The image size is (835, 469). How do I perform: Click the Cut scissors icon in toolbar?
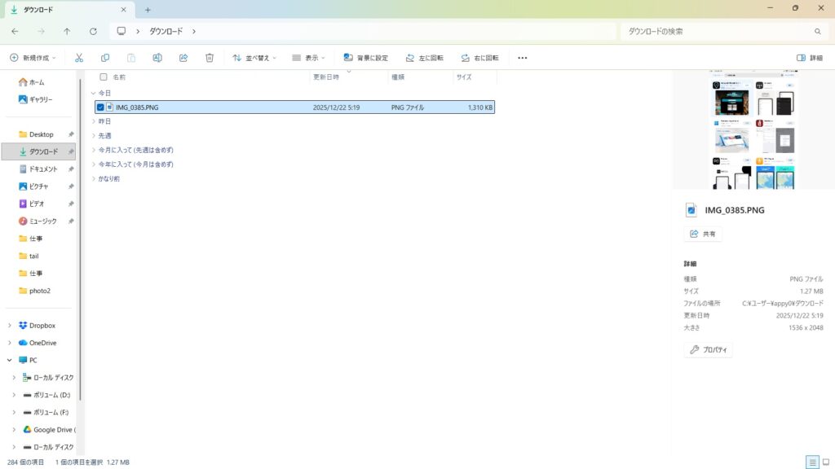coord(79,58)
